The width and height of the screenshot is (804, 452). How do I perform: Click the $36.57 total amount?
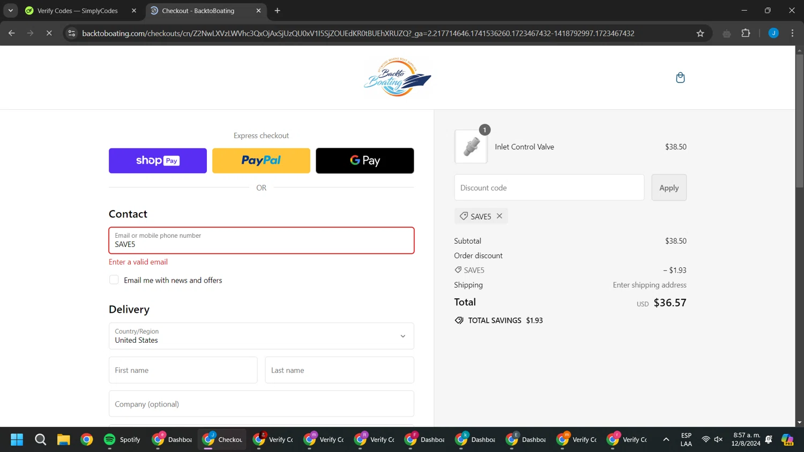pyautogui.click(x=670, y=303)
